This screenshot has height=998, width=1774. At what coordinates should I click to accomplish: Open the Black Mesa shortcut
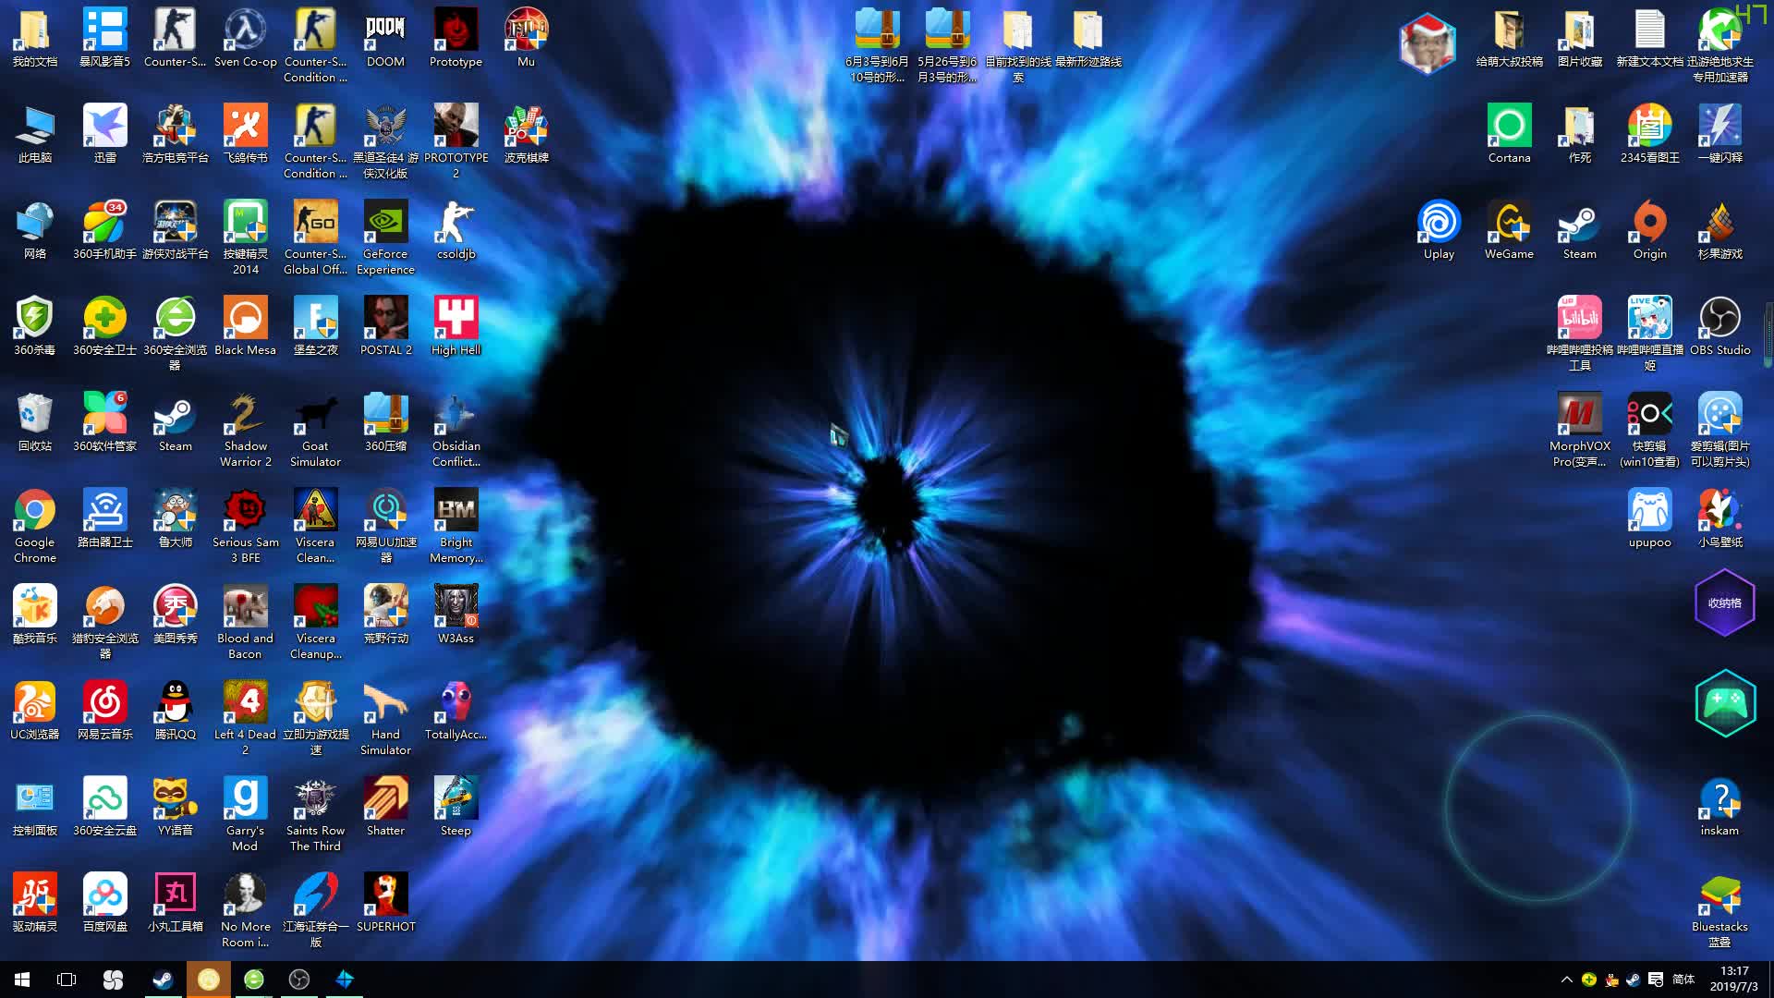pyautogui.click(x=245, y=326)
